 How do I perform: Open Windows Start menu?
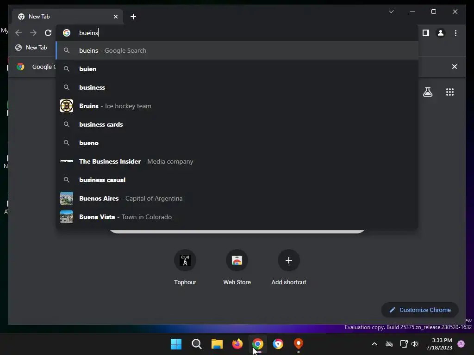click(x=176, y=344)
